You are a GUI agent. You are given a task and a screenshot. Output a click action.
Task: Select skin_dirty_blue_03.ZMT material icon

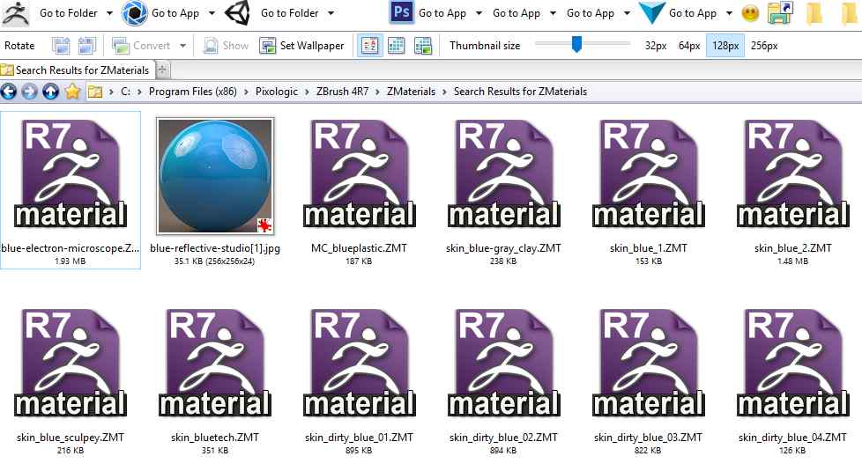[648, 363]
